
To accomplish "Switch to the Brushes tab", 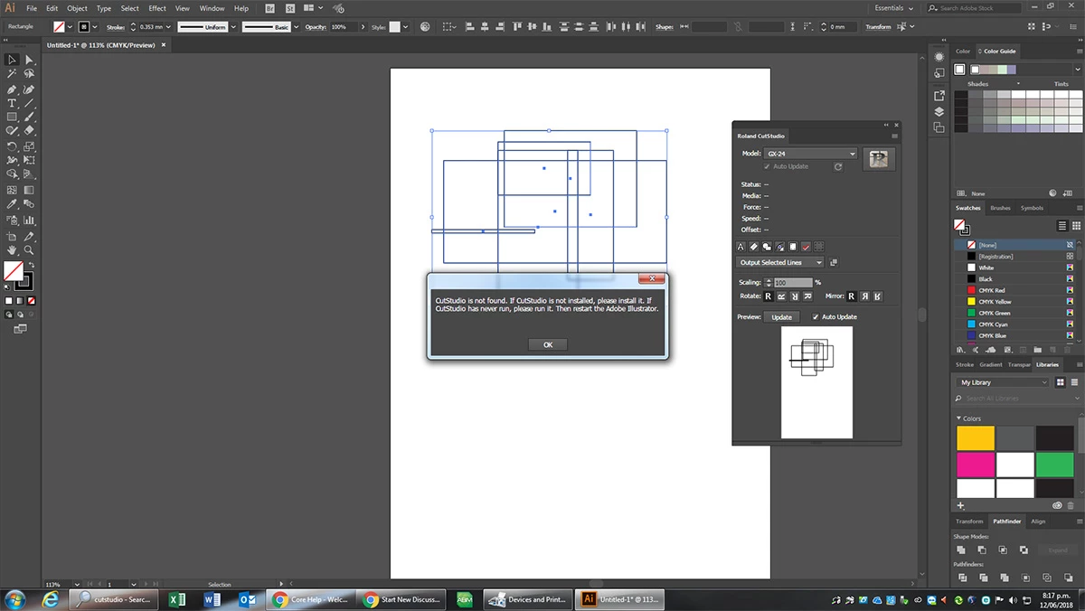I will [1000, 208].
